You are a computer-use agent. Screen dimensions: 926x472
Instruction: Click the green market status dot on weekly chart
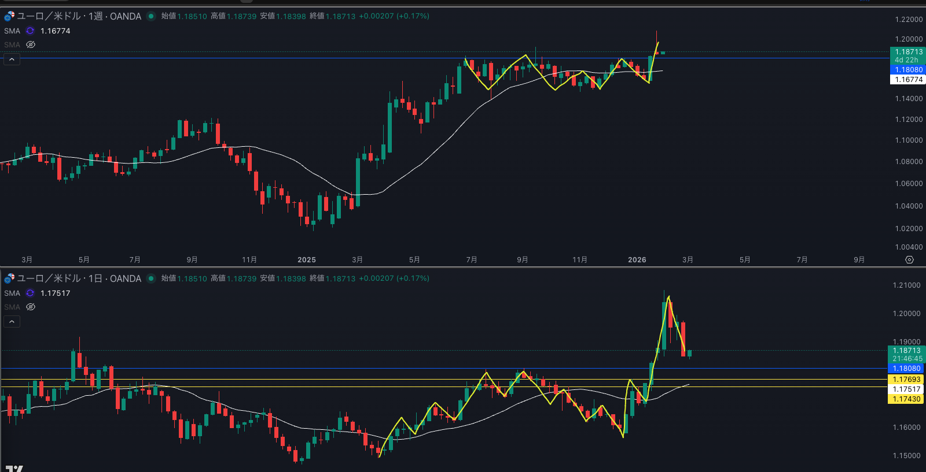pyautogui.click(x=151, y=16)
